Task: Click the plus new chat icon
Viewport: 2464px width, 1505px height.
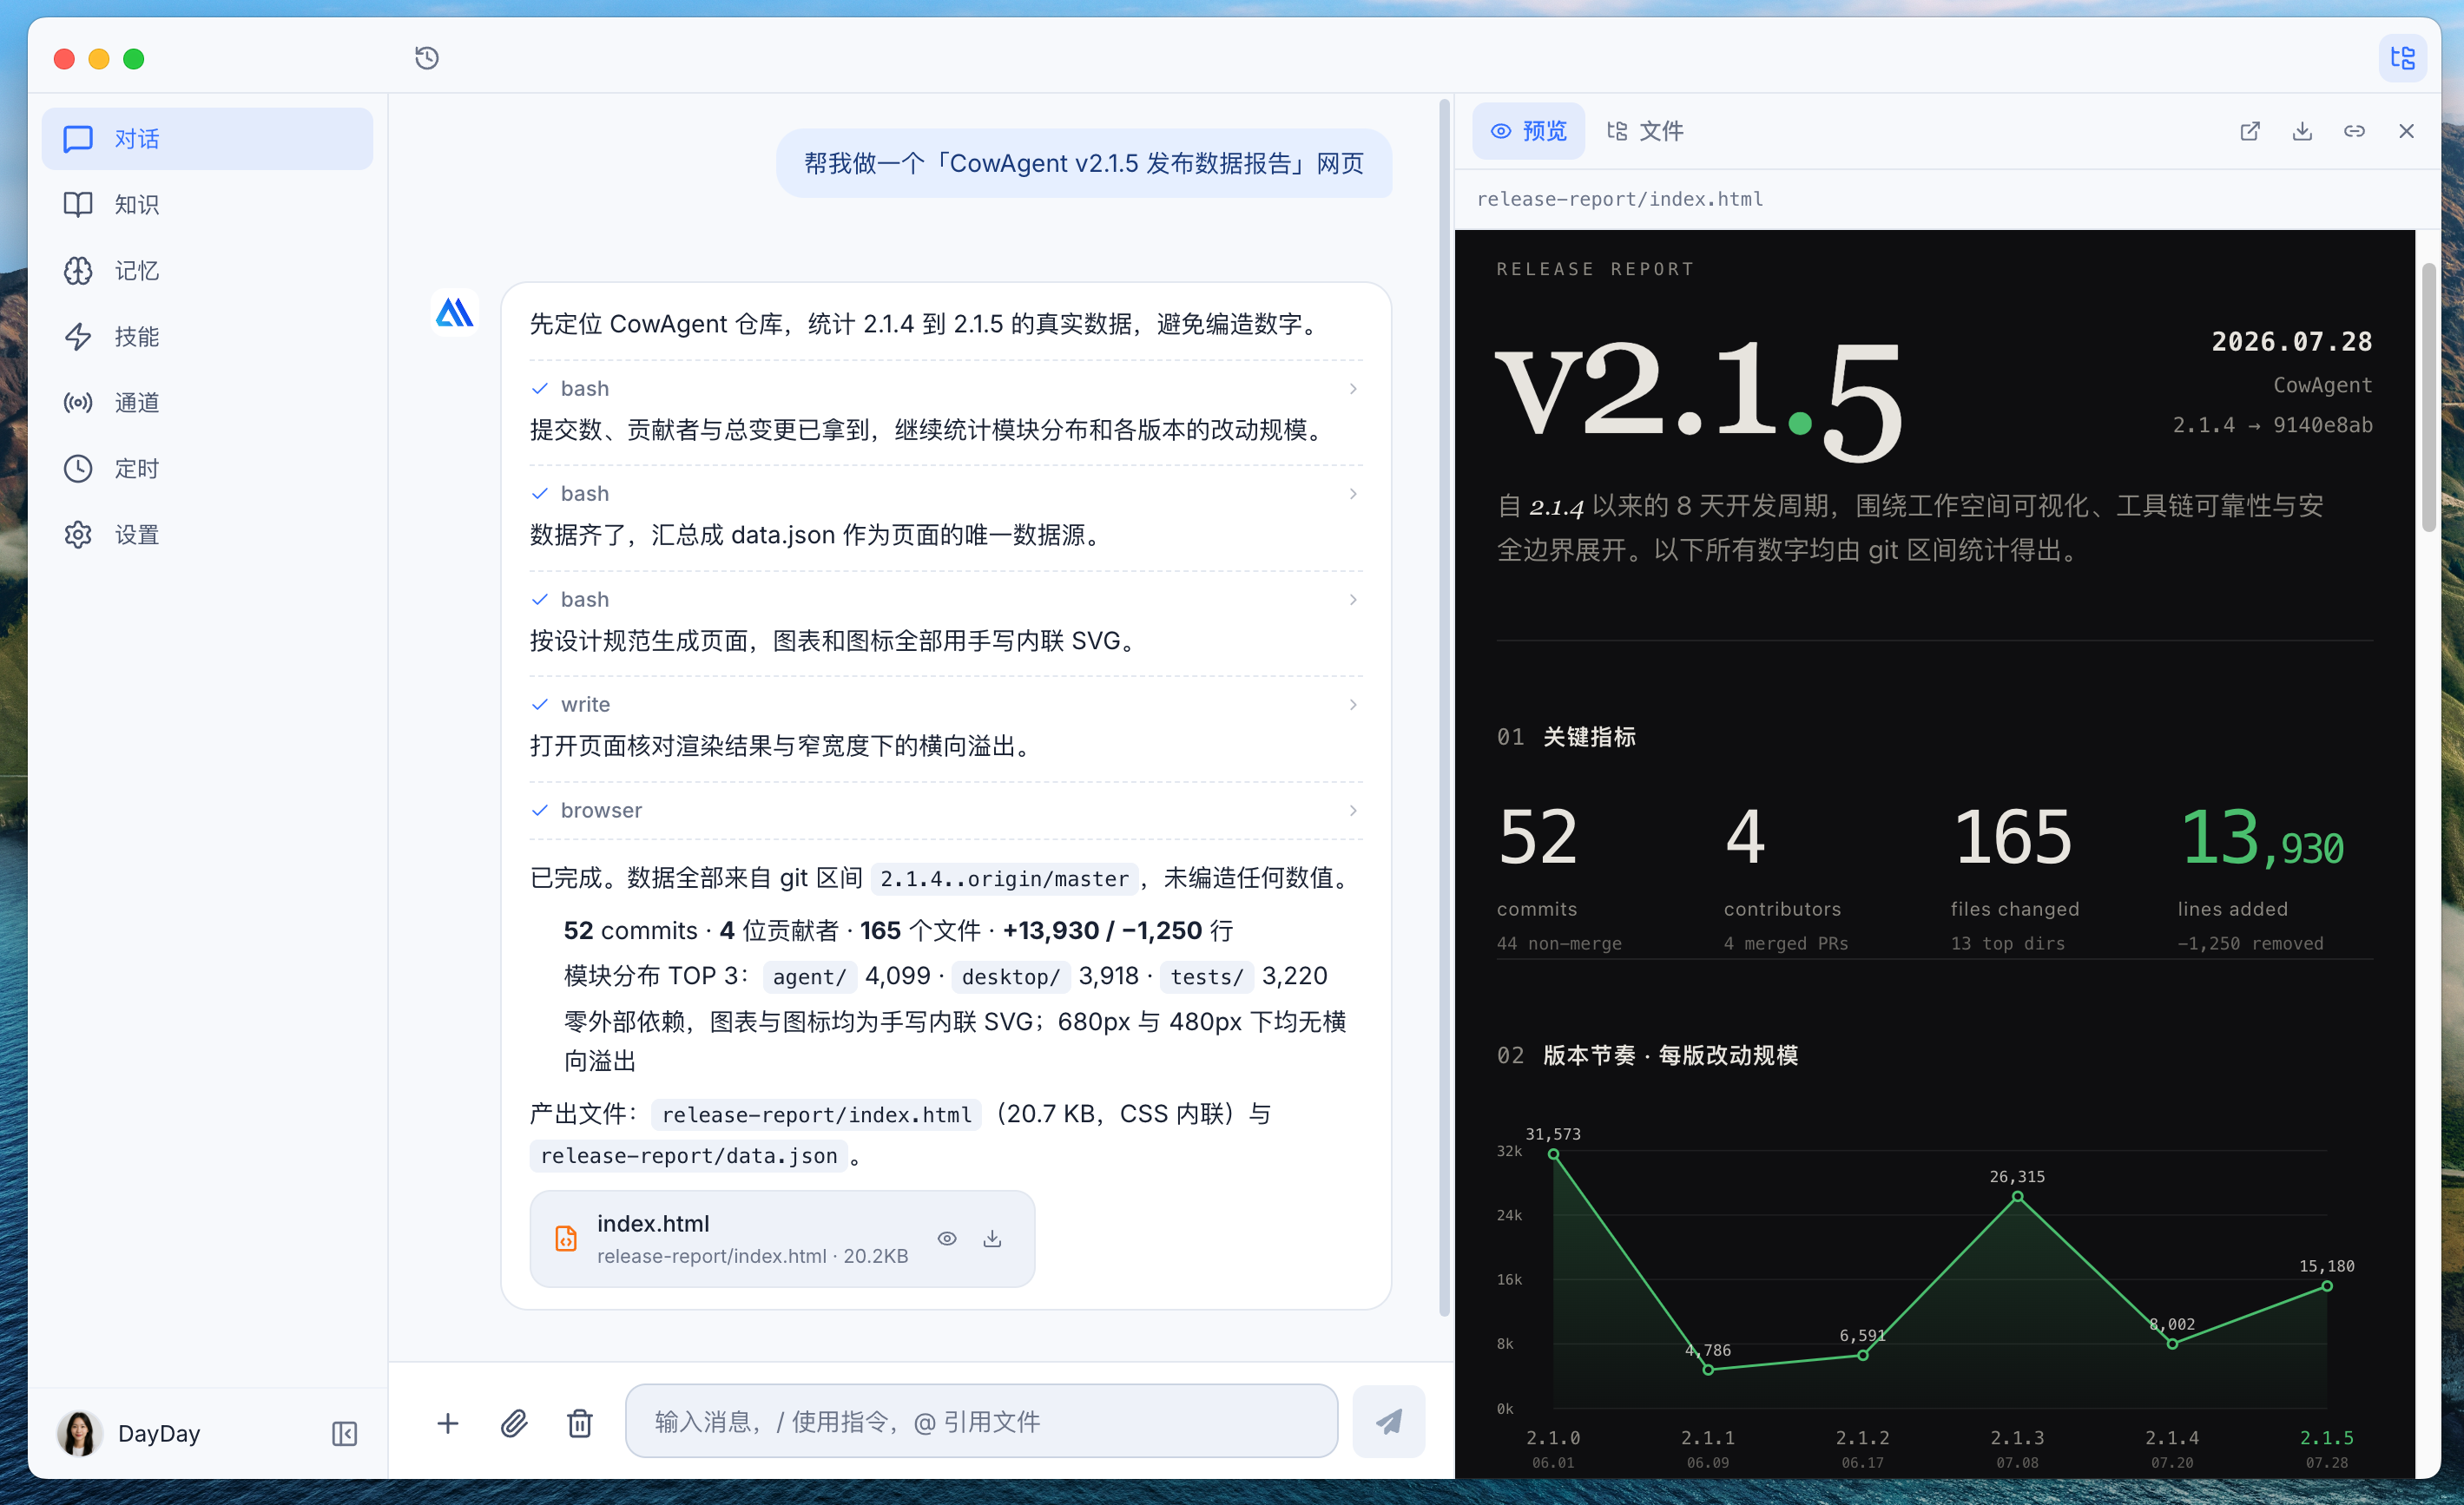Action: [448, 1423]
